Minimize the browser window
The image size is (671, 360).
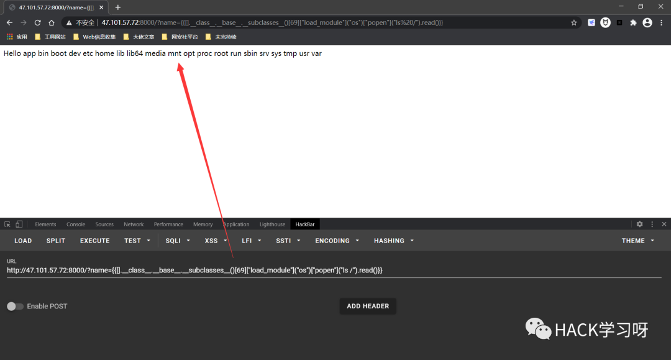tap(621, 6)
